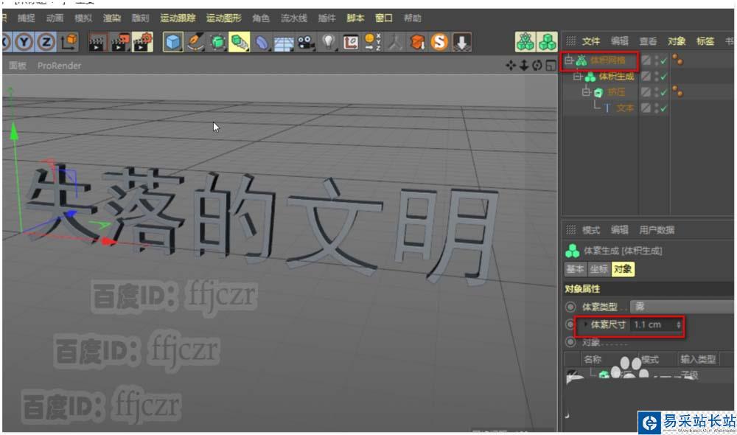Click the viewport orbit rotate icon
This screenshot has height=435, width=737.
(537, 66)
